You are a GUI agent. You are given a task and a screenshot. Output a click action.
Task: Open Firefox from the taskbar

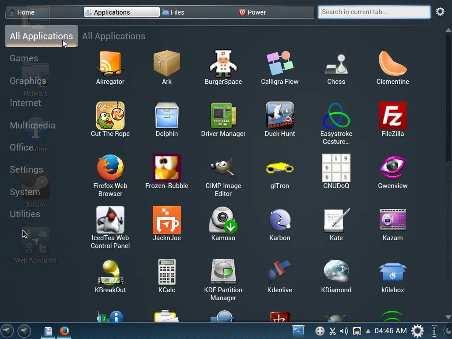pos(64,331)
